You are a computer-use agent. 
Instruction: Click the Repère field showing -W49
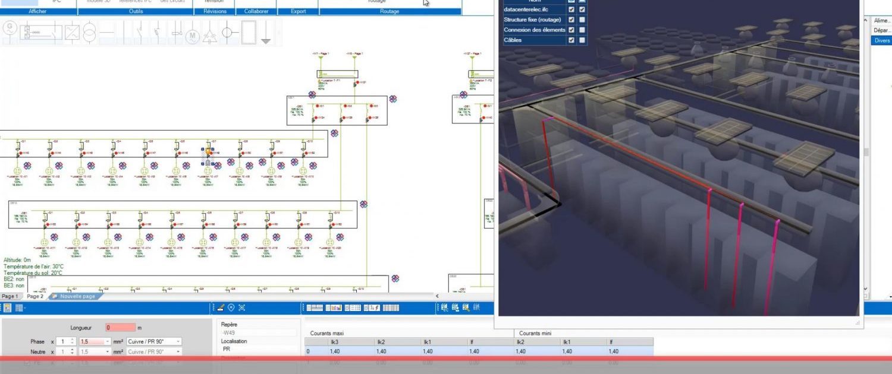[259, 332]
